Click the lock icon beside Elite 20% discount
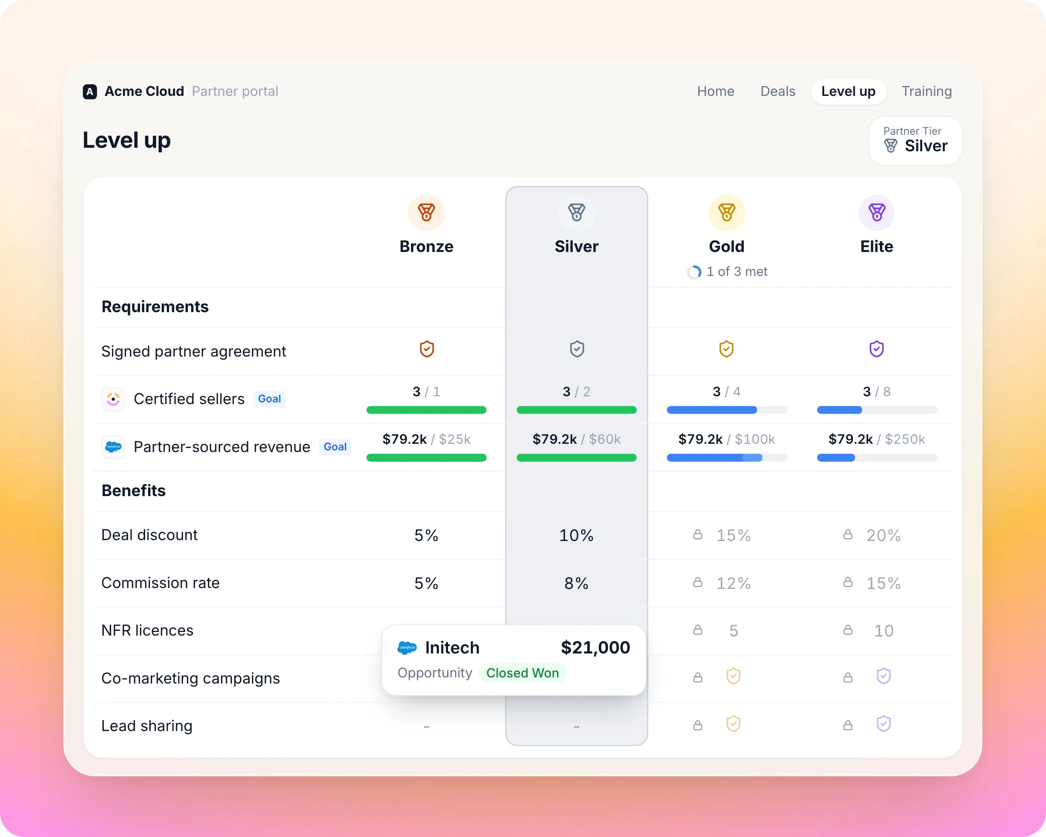This screenshot has width=1046, height=837. (x=848, y=534)
